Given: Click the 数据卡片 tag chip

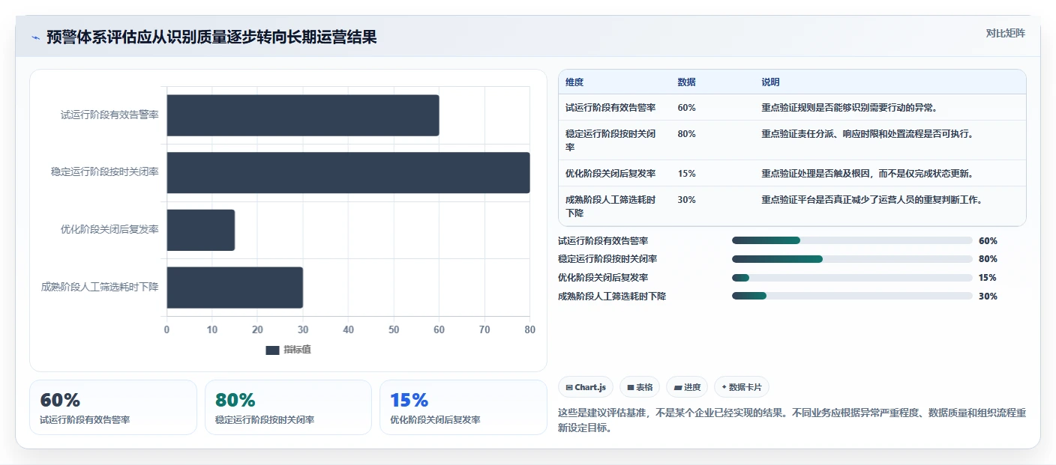Looking at the screenshot, I should click(742, 387).
